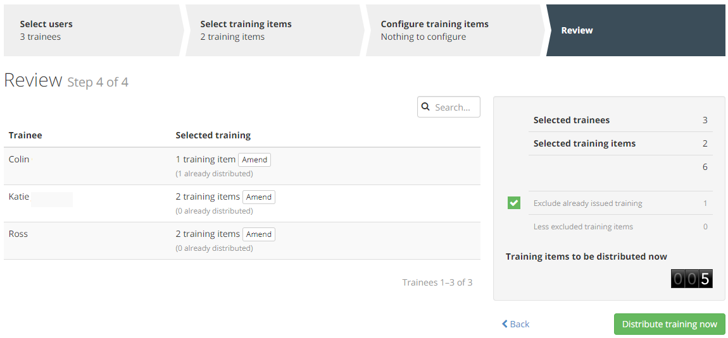Image resolution: width=728 pixels, height=338 pixels.
Task: Click into the Search field
Action: pos(448,107)
